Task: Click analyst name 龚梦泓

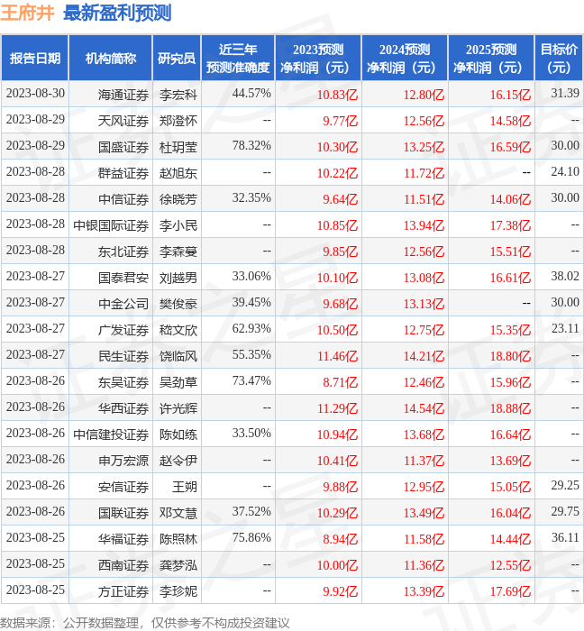Action: coord(178,566)
